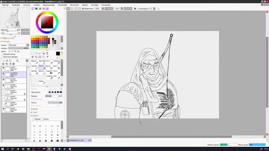Flip canvas view horizontally icon

(x=135, y=8)
